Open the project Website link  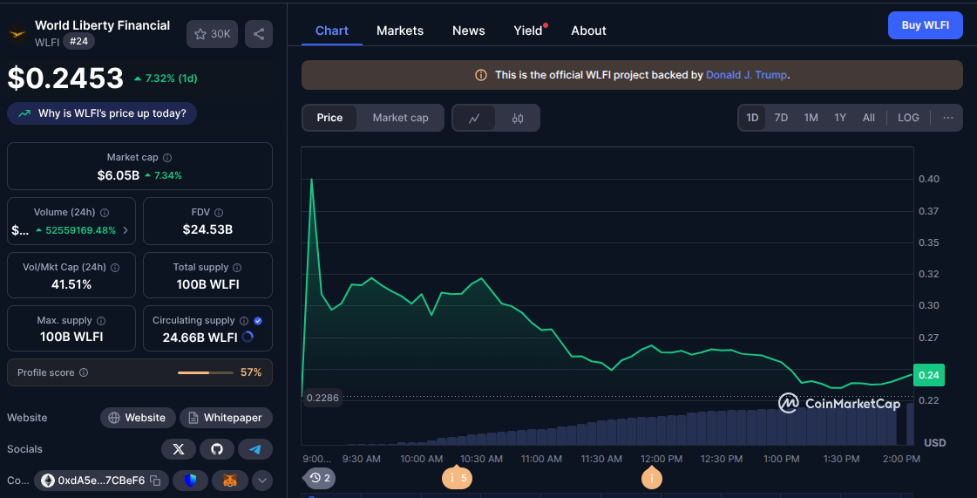pyautogui.click(x=139, y=418)
